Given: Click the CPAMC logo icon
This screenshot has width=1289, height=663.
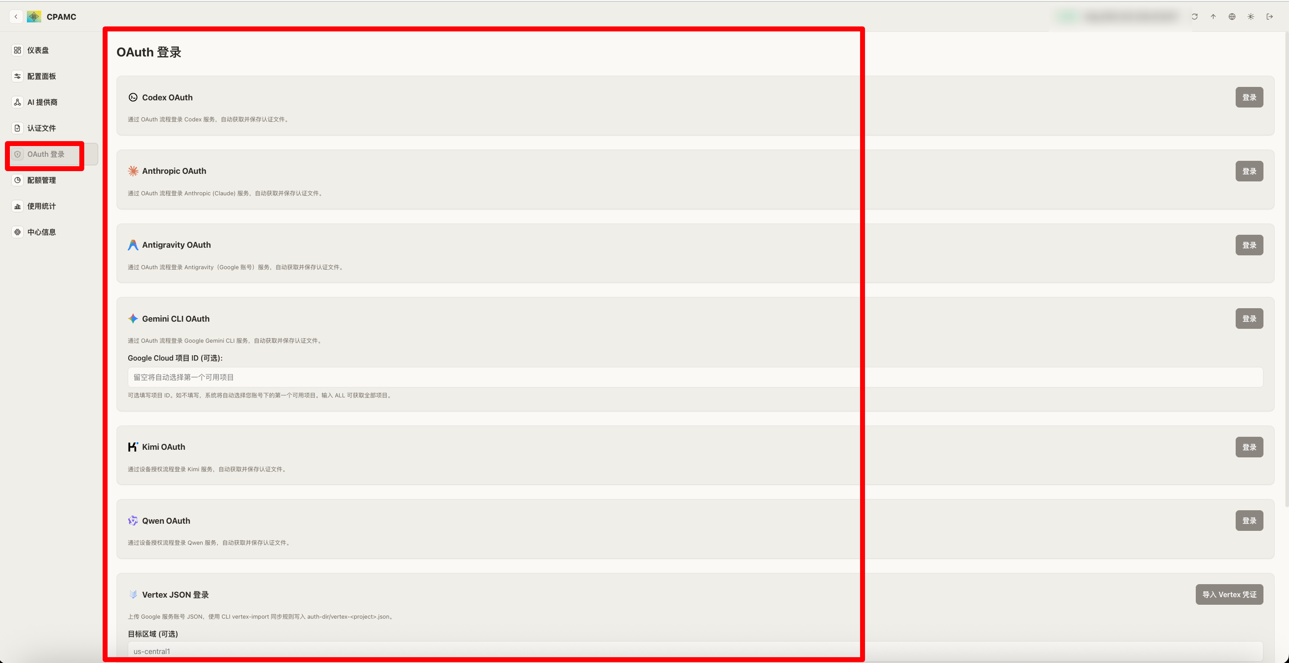Looking at the screenshot, I should (x=34, y=17).
